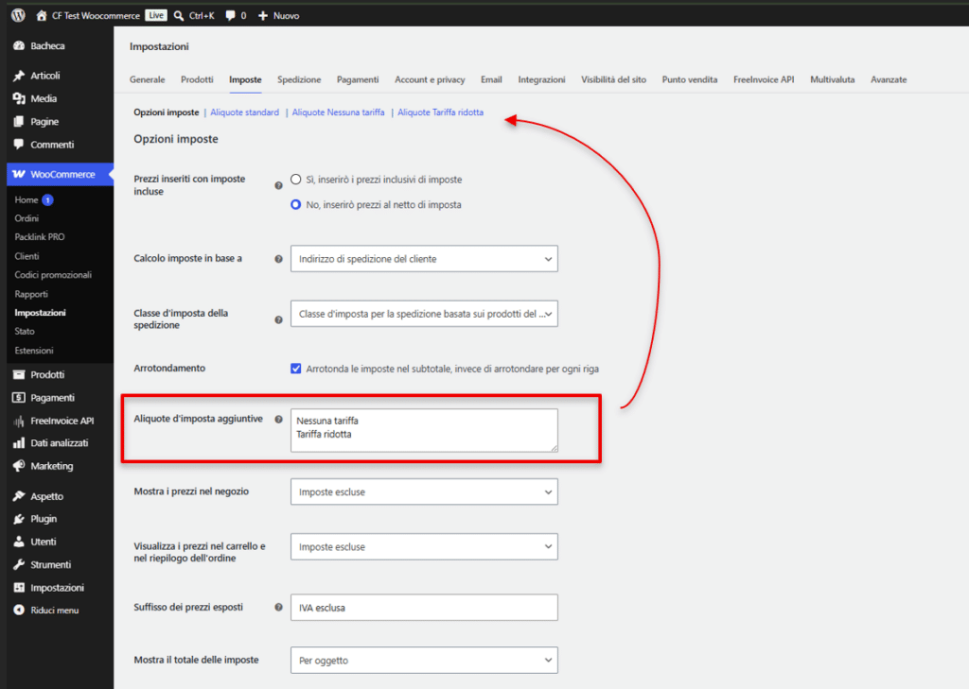Click the Pagine icon in sidebar

click(19, 122)
